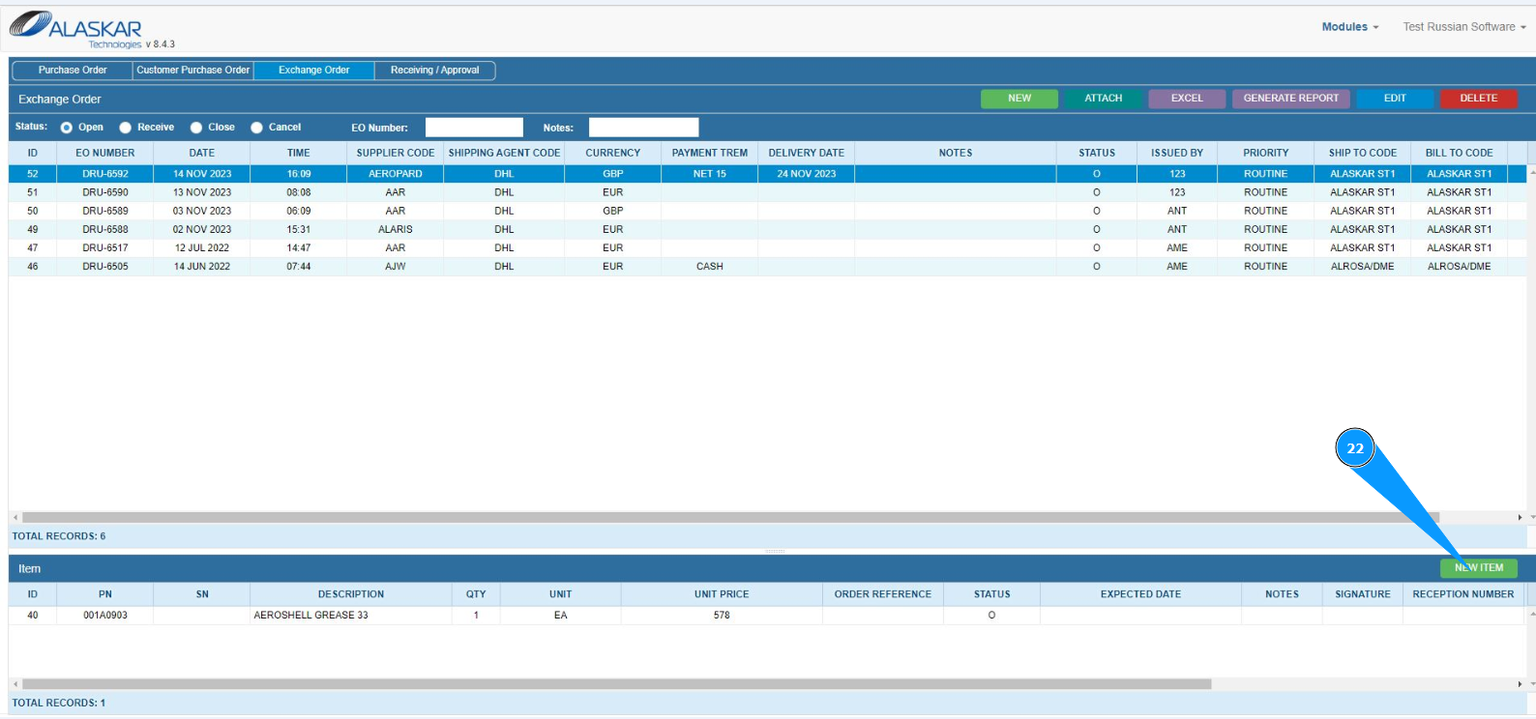This screenshot has width=1536, height=719.
Task: Select the Receive status radio button
Action: [x=126, y=128]
